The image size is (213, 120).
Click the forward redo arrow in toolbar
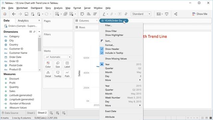(x=20, y=14)
